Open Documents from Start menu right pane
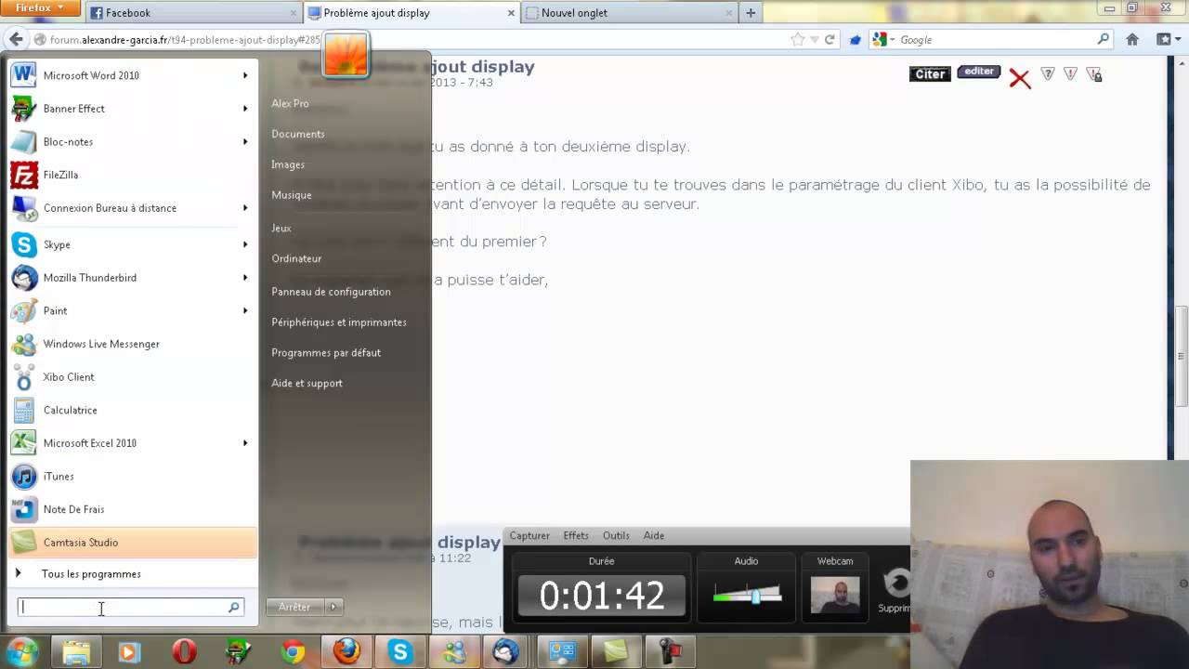Screen dimensions: 1189x669 click(x=298, y=134)
